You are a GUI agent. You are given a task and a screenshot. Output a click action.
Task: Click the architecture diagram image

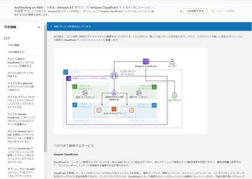coord(130,91)
